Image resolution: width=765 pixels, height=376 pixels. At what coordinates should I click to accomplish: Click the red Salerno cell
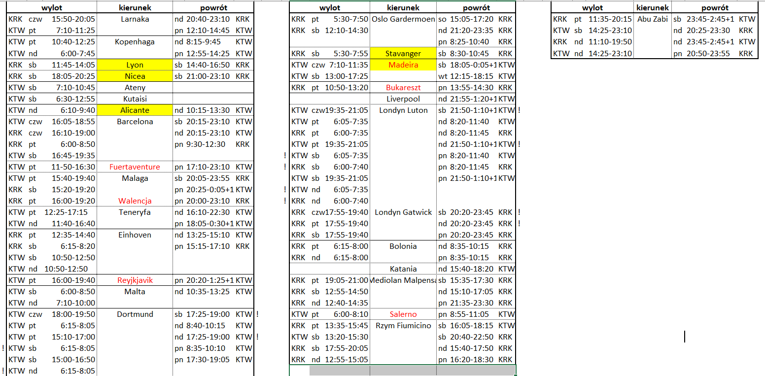click(x=403, y=314)
